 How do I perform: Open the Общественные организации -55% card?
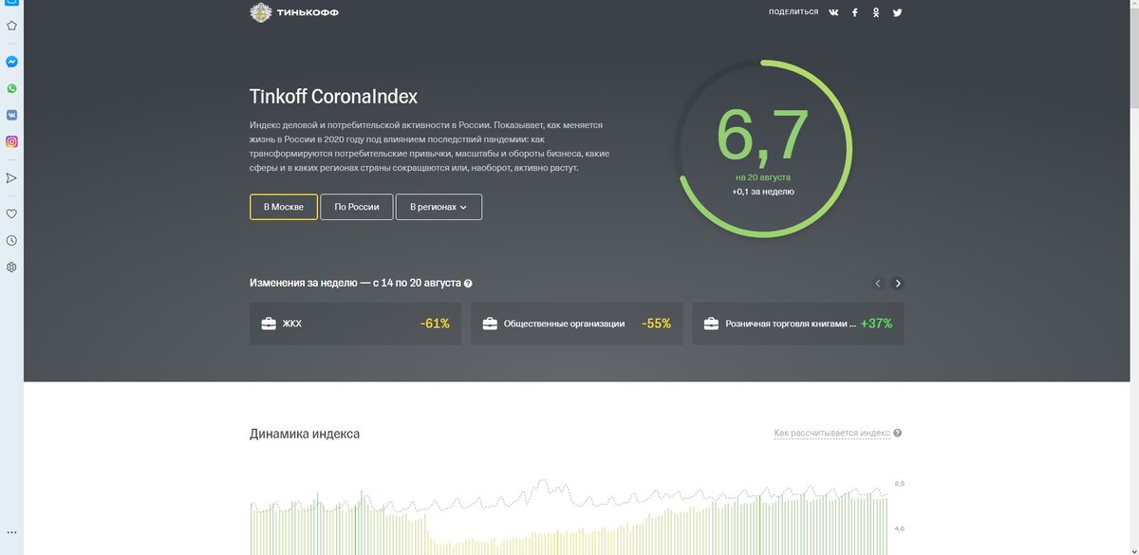tap(576, 324)
